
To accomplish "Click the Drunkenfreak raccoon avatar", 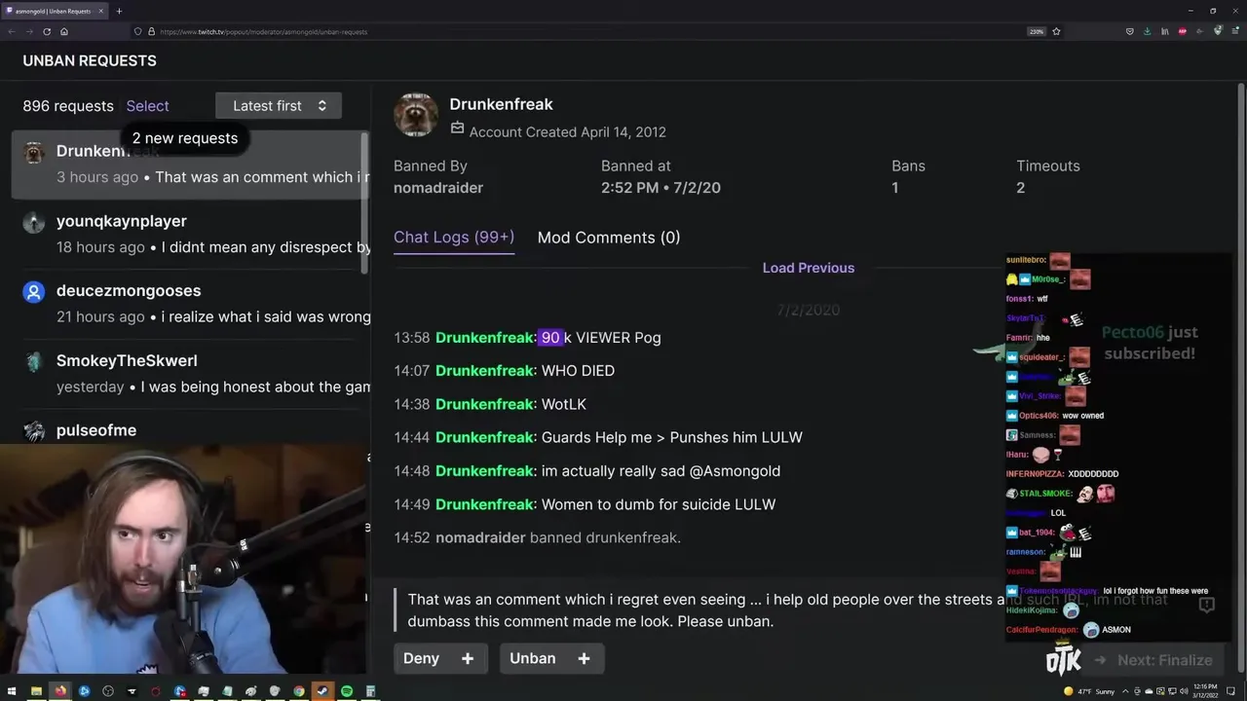I will (x=416, y=115).
